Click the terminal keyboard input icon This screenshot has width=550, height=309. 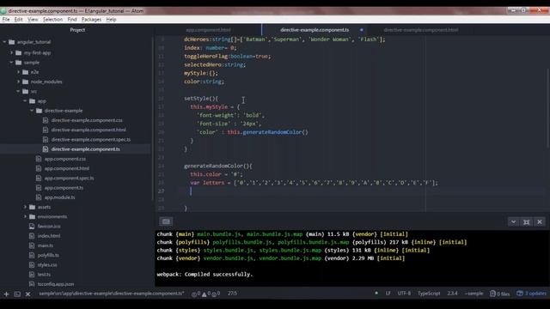(x=166, y=221)
